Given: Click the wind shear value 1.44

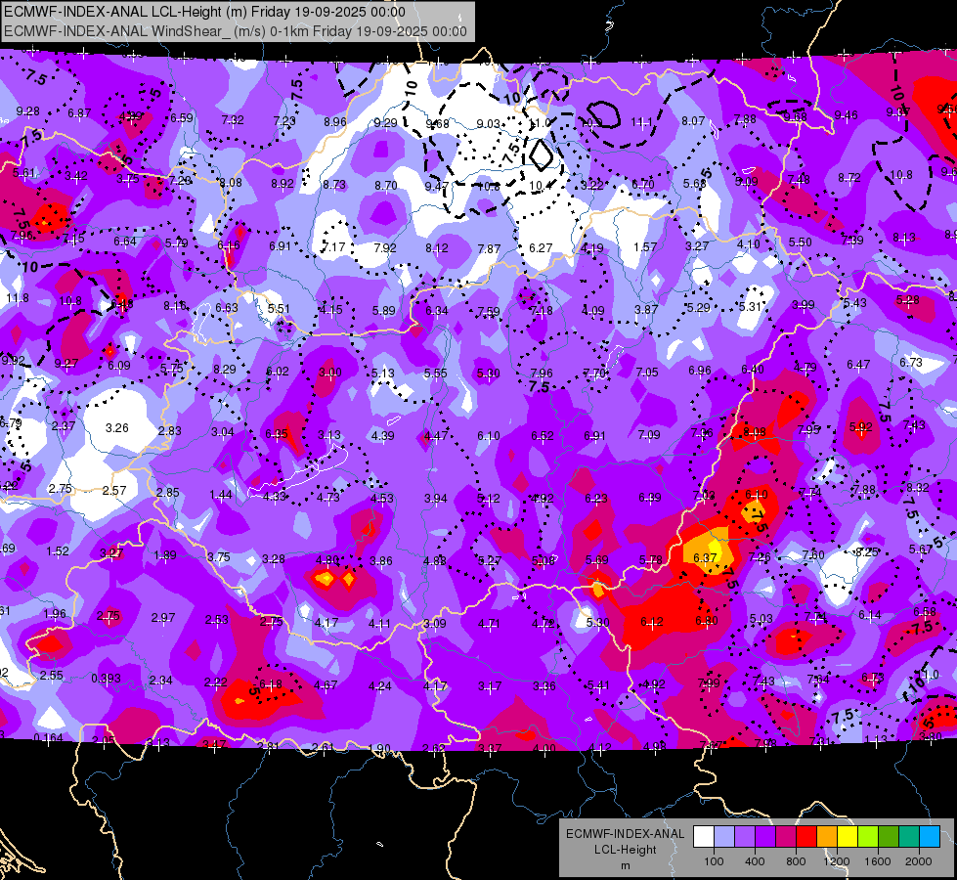Looking at the screenshot, I should (x=221, y=494).
